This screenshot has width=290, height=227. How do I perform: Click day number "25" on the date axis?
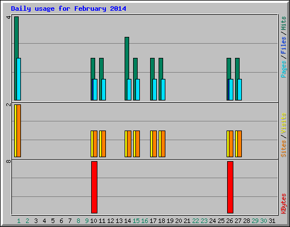[x=221, y=221]
